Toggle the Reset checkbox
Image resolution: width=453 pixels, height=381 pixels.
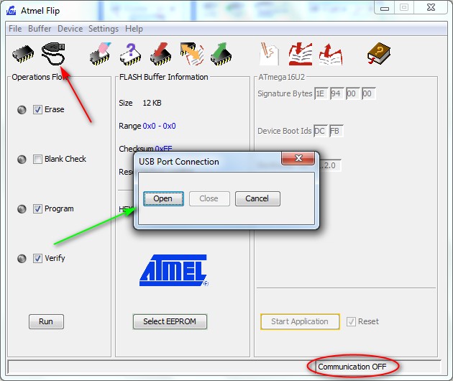(x=351, y=321)
